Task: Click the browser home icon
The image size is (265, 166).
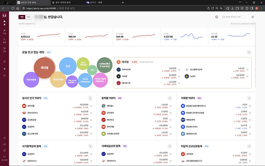Action: (x=18, y=8)
